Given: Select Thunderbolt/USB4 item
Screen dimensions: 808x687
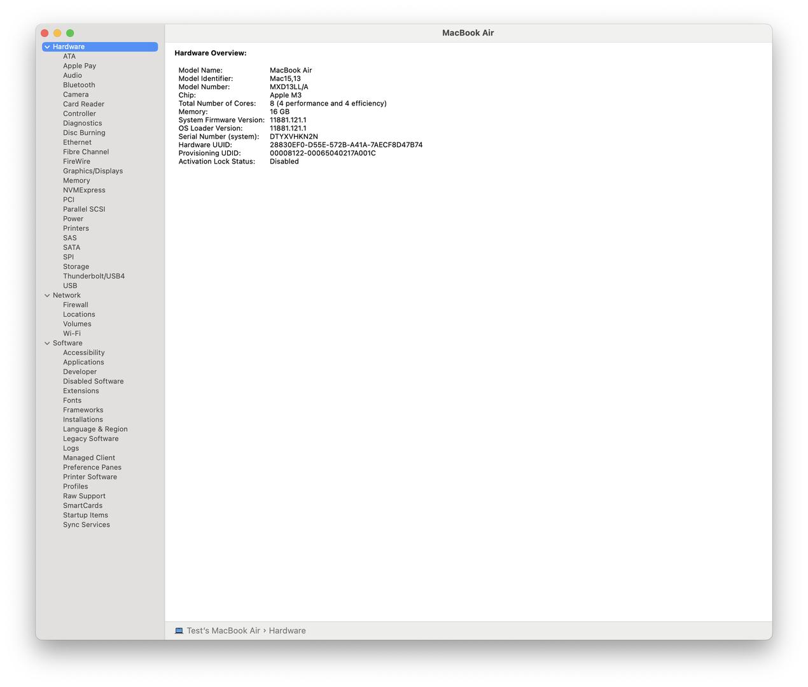Looking at the screenshot, I should pos(94,277).
